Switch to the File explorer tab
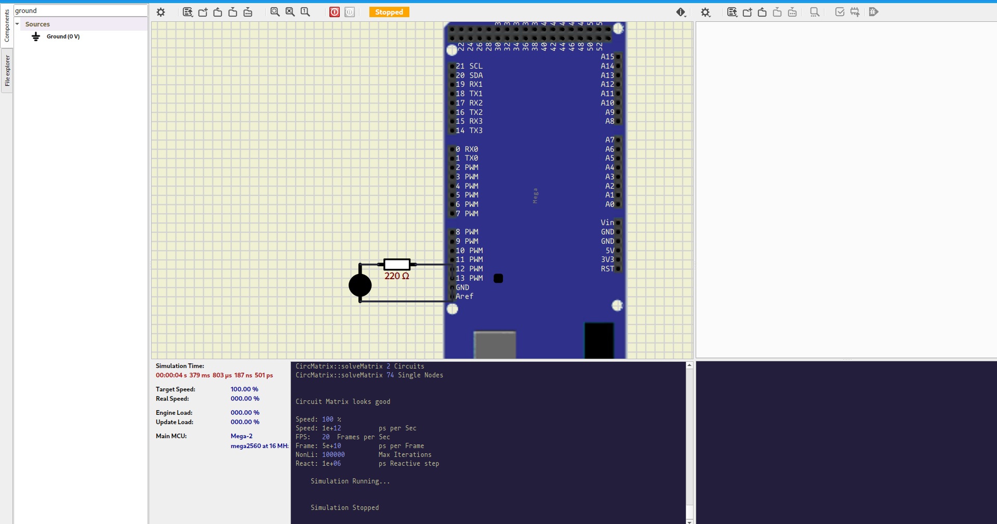Screen dimensions: 997x524 coord(7,71)
